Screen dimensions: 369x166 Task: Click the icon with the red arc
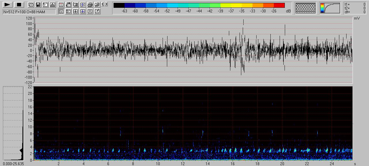click(61, 5)
